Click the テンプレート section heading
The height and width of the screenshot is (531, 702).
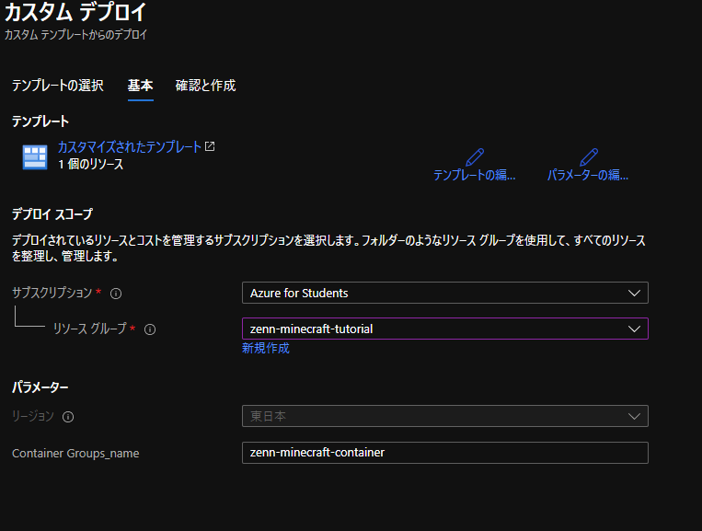(40, 121)
